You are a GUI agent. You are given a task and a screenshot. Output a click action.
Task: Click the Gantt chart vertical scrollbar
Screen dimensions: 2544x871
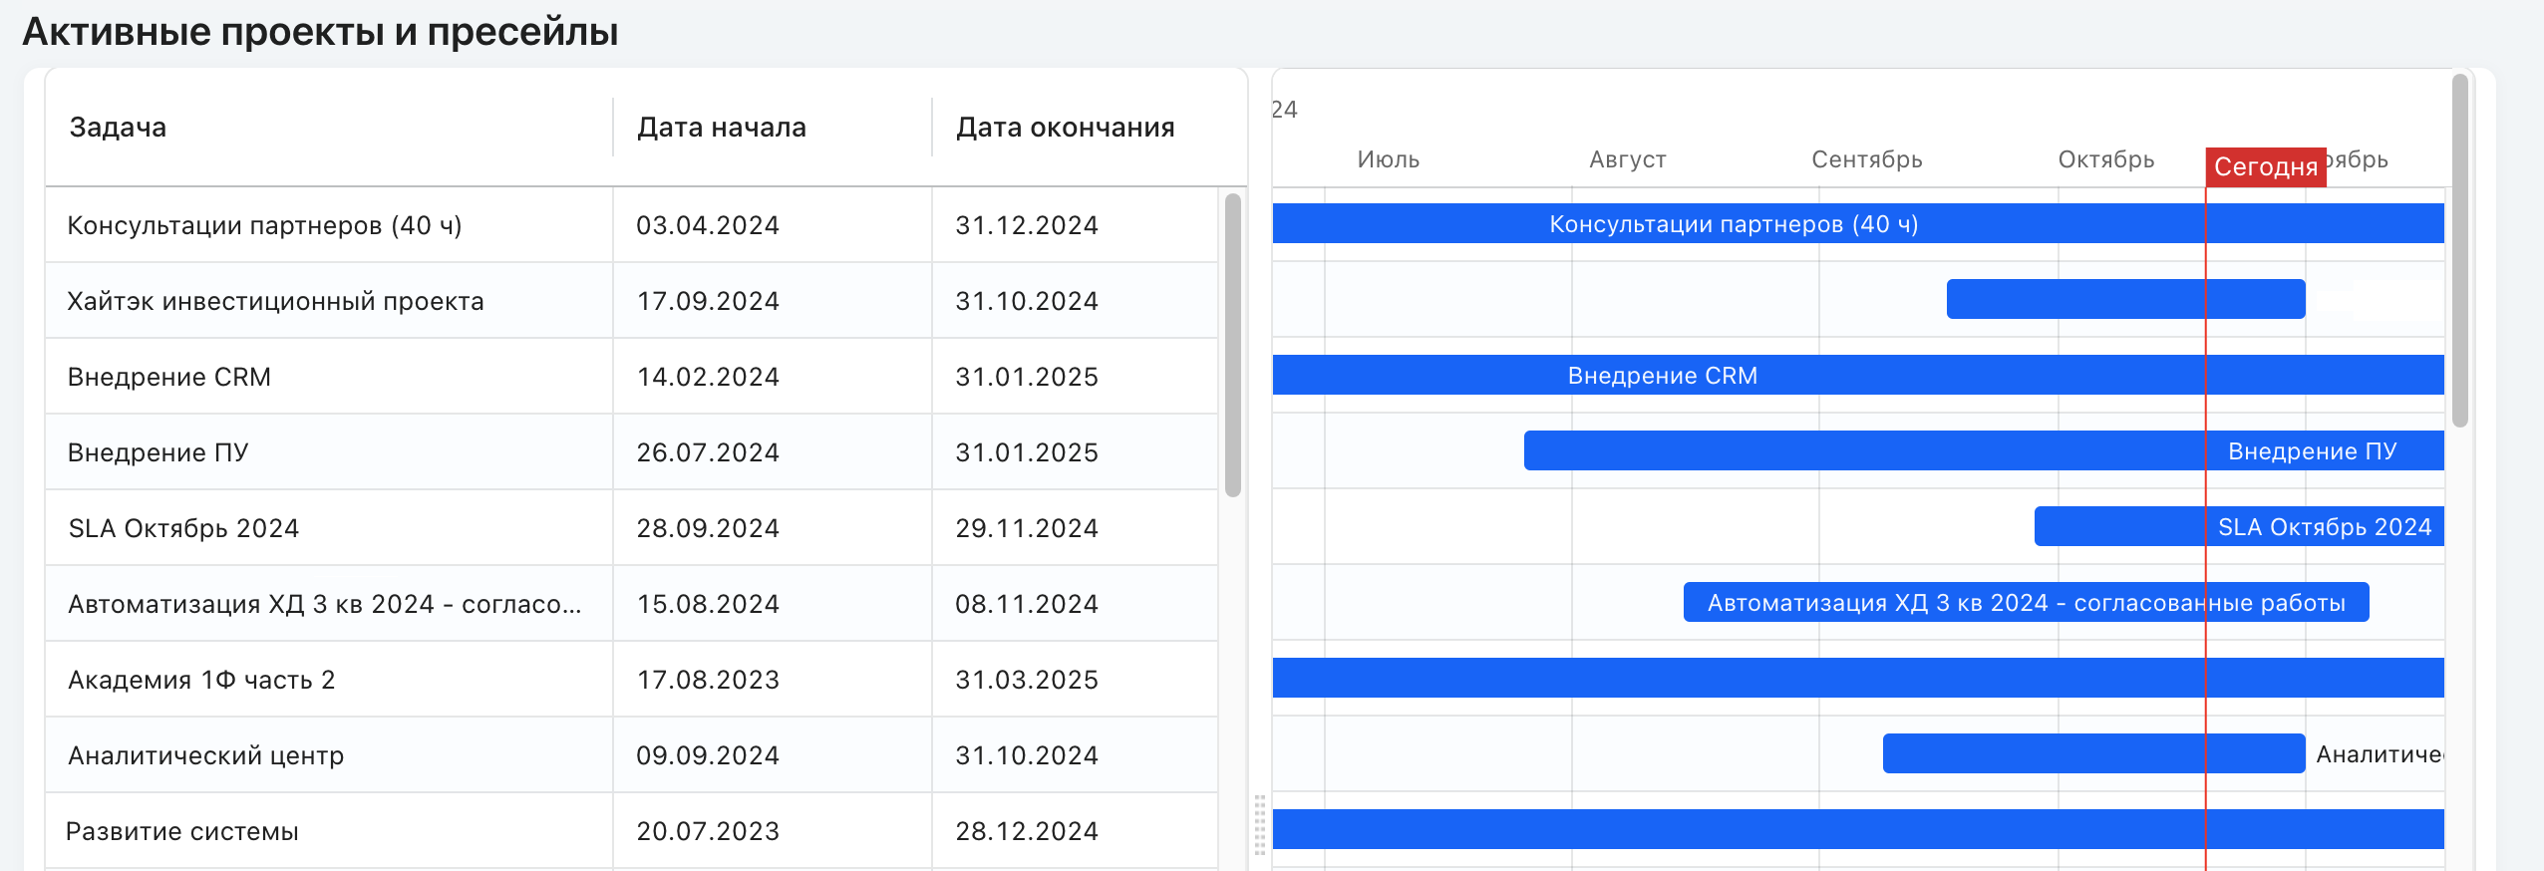pyautogui.click(x=2460, y=249)
